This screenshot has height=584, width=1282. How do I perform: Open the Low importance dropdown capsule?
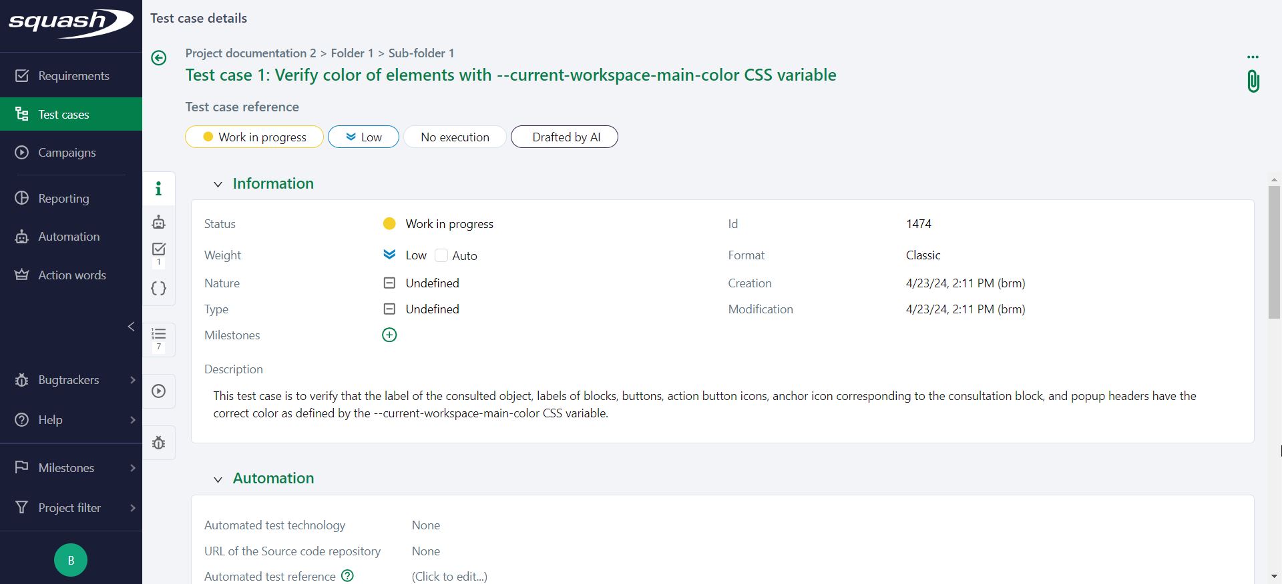pos(363,137)
